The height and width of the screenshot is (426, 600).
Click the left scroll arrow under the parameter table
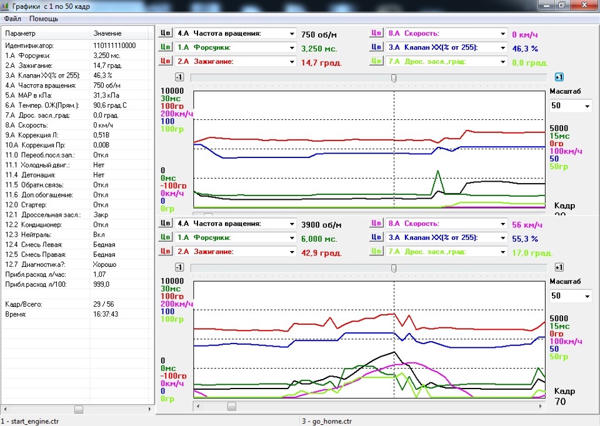6,409
